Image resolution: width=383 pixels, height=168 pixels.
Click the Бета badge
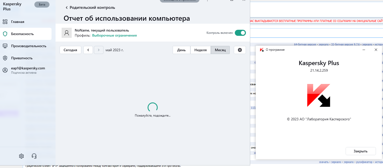42,5
